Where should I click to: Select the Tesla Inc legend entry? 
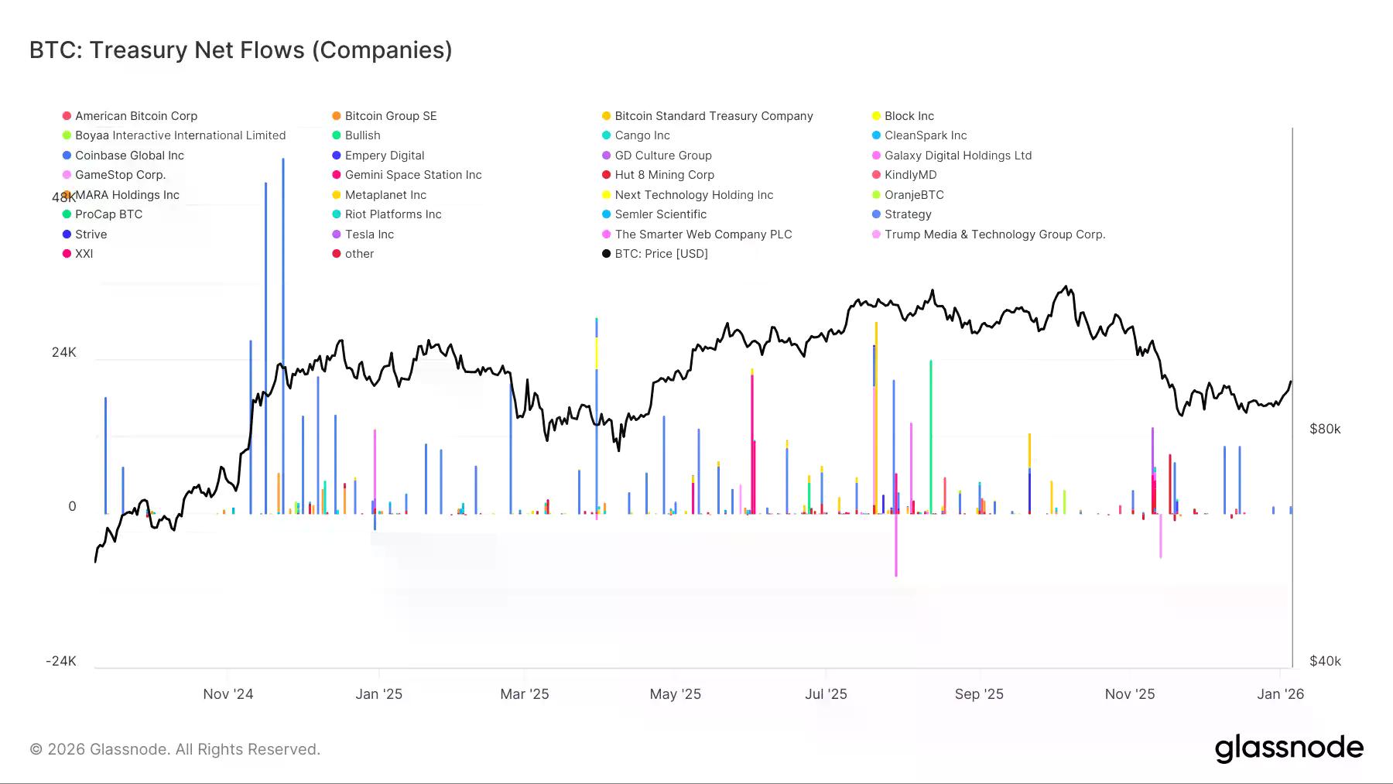pos(368,235)
